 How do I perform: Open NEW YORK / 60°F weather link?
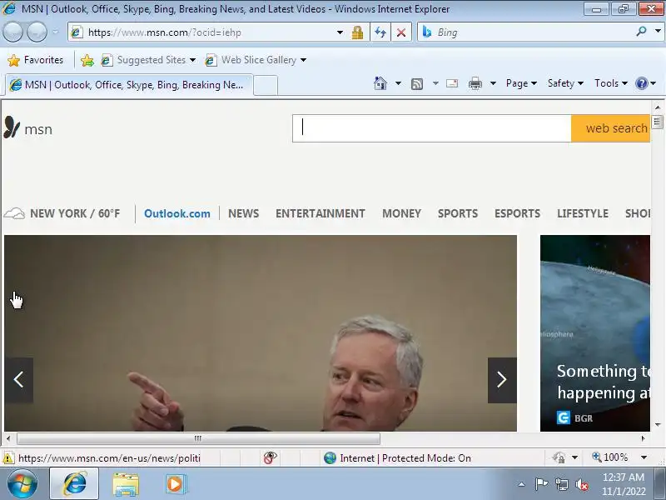click(x=75, y=213)
